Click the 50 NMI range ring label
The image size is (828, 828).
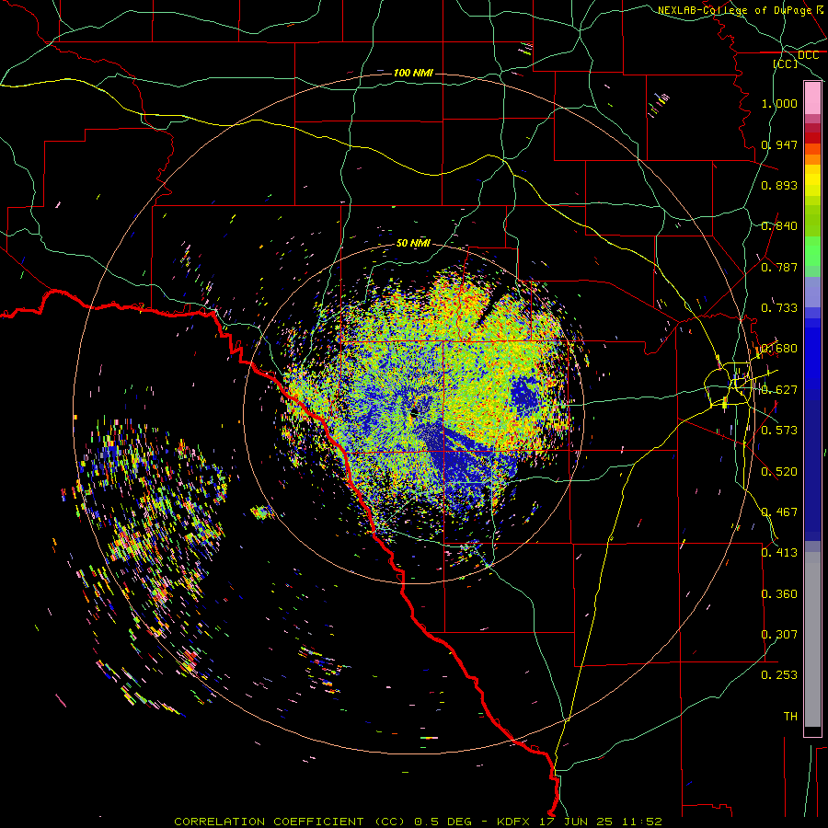tap(413, 243)
